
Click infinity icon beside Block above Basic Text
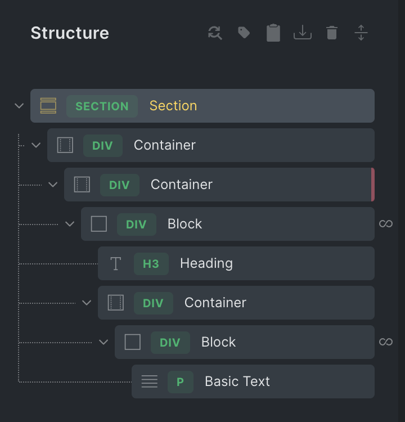pos(386,342)
